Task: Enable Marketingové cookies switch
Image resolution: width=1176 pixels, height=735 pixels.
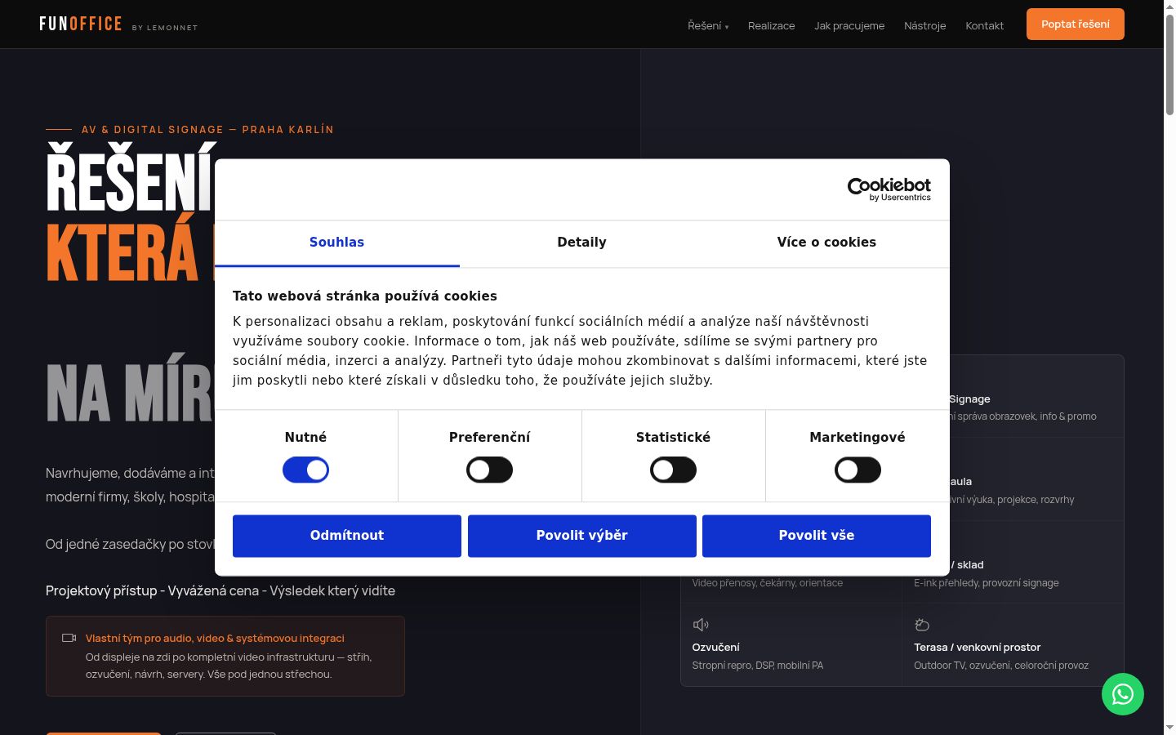Action: [x=857, y=470]
